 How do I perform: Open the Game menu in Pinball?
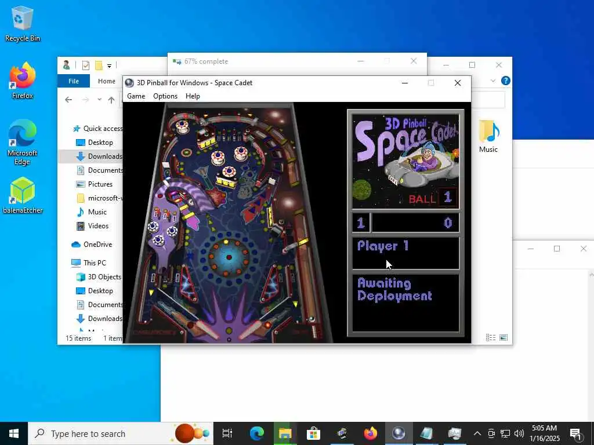tap(136, 96)
